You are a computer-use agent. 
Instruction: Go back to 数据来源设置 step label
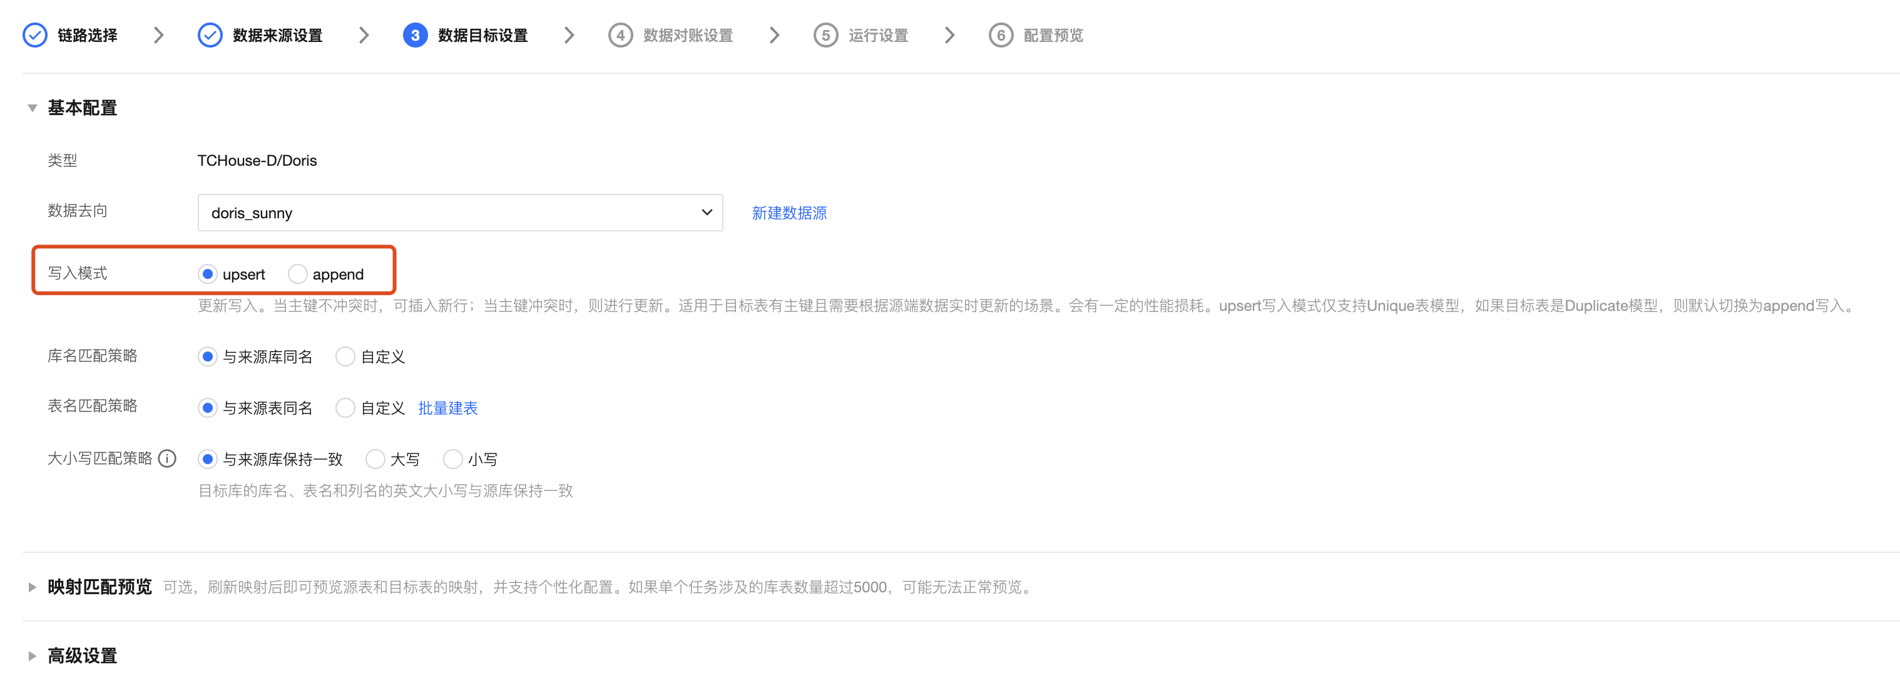(x=277, y=36)
